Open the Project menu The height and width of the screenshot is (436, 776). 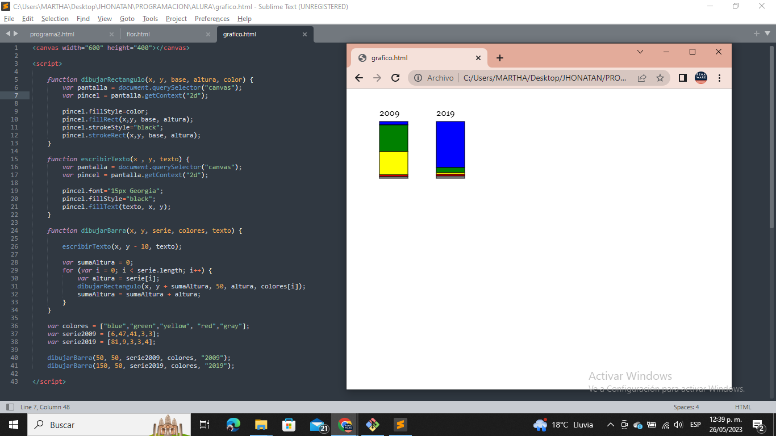click(x=176, y=19)
